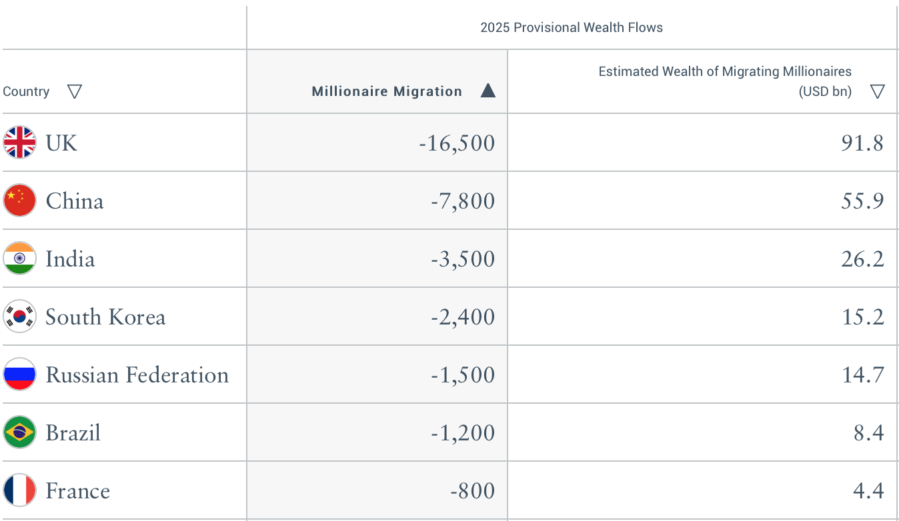Click the Estimated Wealth of Migrating Millionaires header
The height and width of the screenshot is (521, 899).
coord(725,72)
